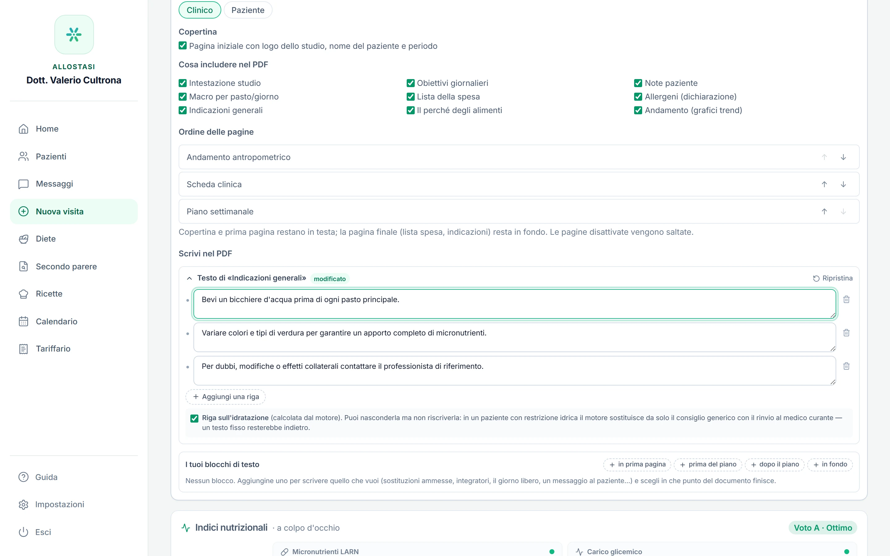This screenshot has width=890, height=556.
Task: Click the 'Per dubbi, modifiche' text field
Action: [x=515, y=370]
